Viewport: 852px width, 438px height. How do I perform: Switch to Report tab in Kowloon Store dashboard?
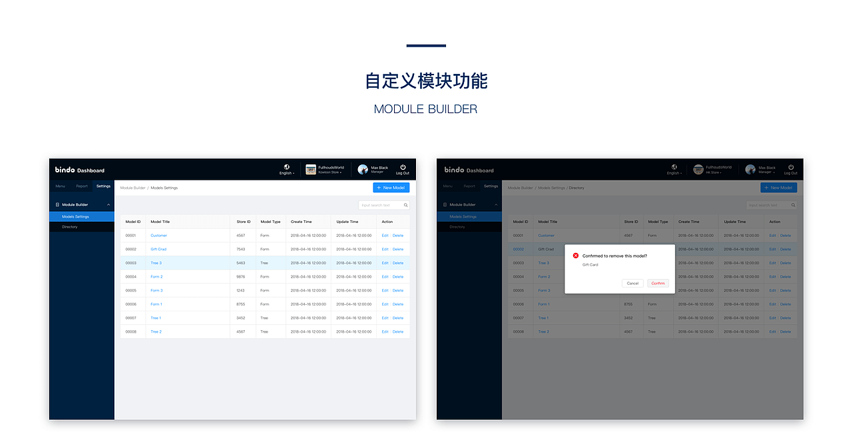coord(82,186)
